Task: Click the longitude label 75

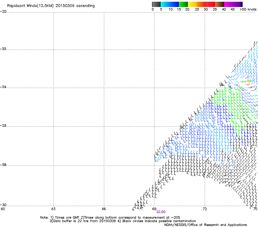Action: point(255,209)
